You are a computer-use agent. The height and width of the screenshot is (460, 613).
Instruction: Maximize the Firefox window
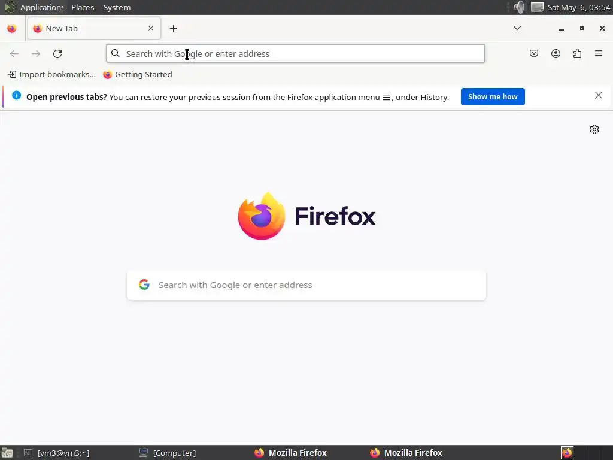tap(582, 28)
